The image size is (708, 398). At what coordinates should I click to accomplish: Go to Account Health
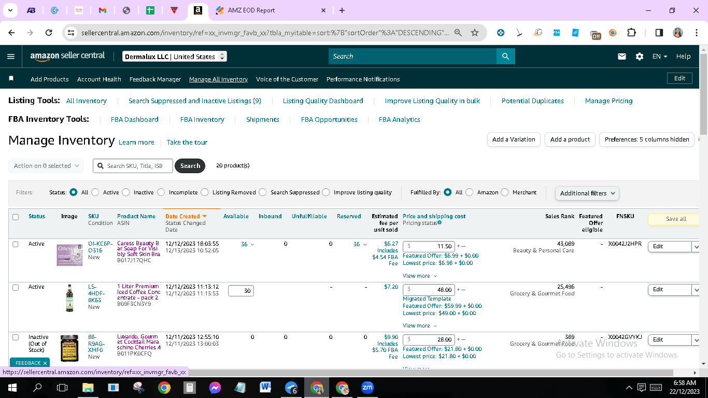click(99, 79)
